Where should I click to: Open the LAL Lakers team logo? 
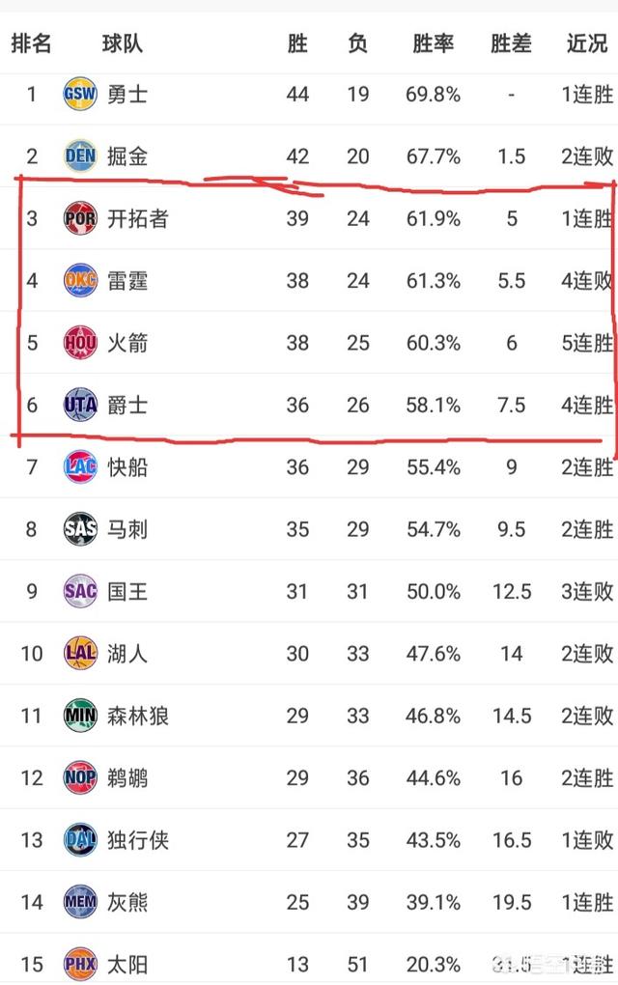(80, 654)
